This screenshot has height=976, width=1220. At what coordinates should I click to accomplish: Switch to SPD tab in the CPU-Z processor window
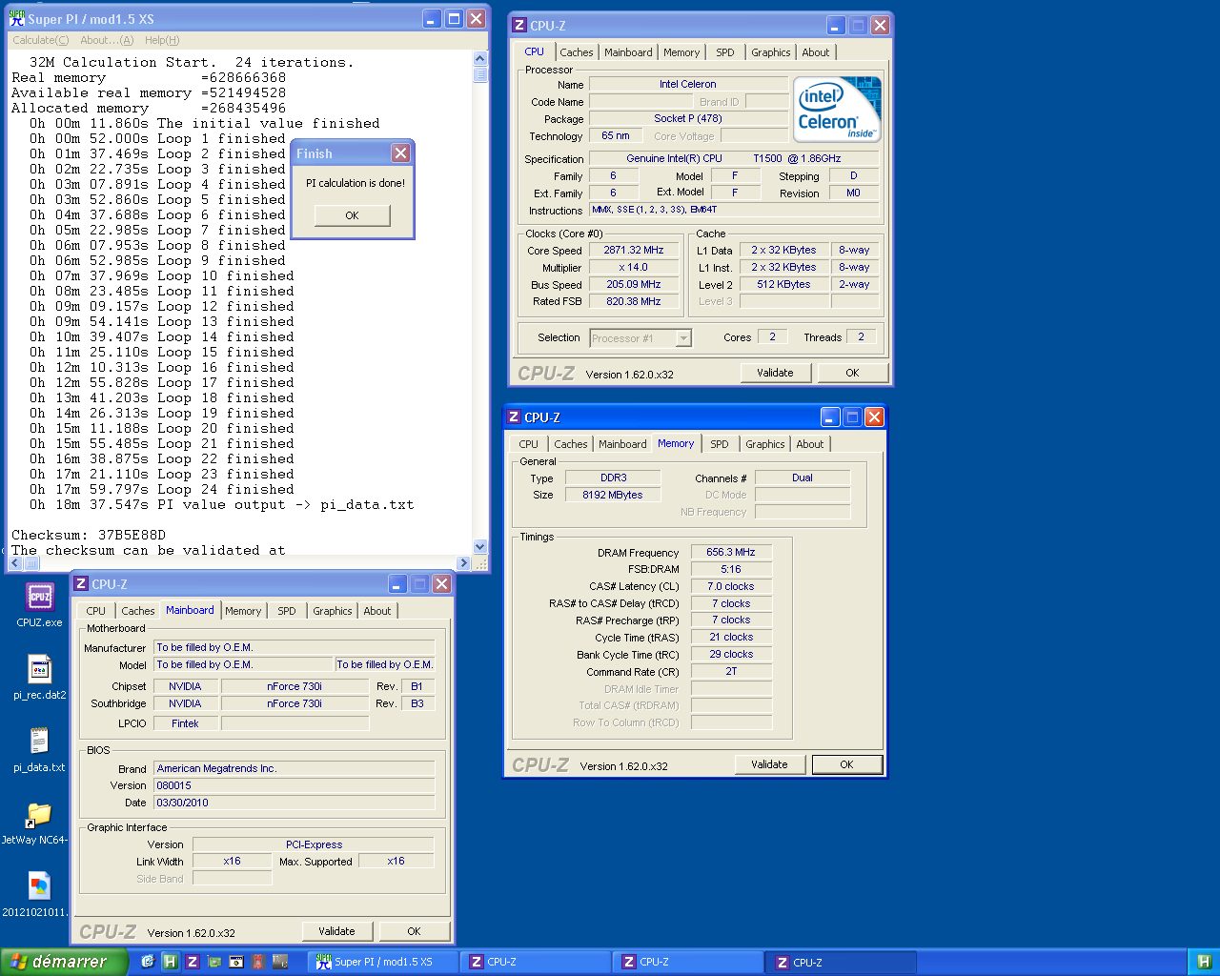click(725, 52)
